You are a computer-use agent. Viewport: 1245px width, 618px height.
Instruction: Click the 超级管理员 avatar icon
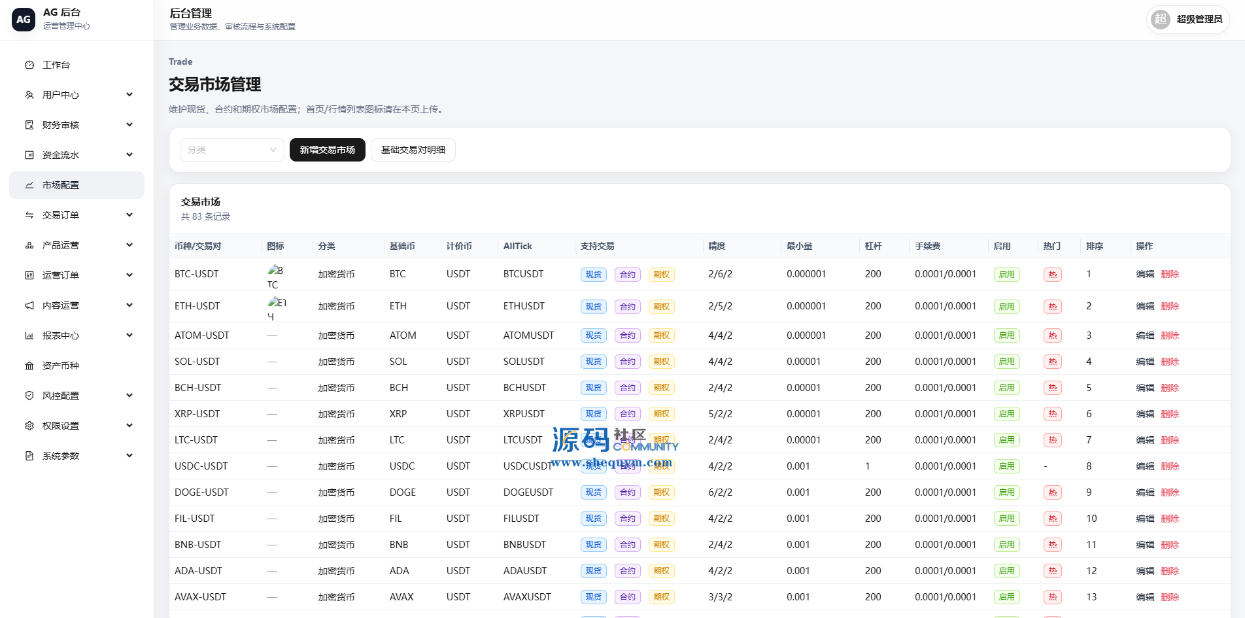(x=1161, y=19)
